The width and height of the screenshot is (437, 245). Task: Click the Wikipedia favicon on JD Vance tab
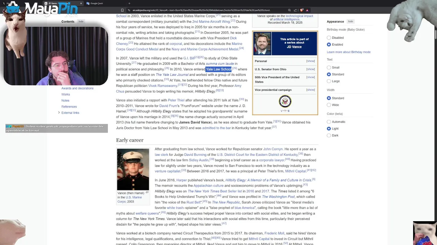point(46,3)
